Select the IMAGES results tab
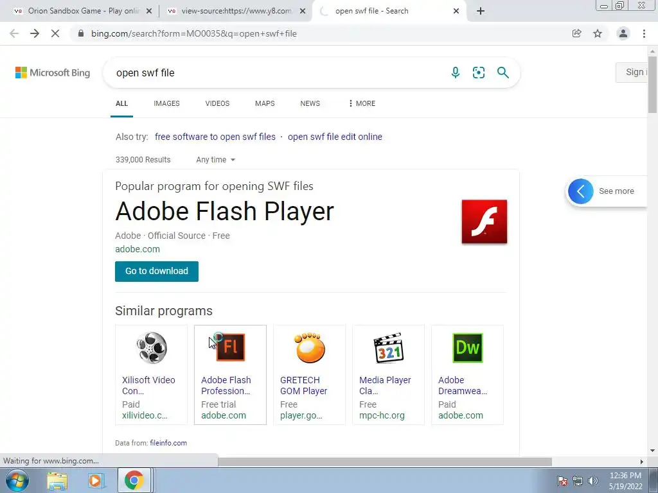 pos(166,103)
